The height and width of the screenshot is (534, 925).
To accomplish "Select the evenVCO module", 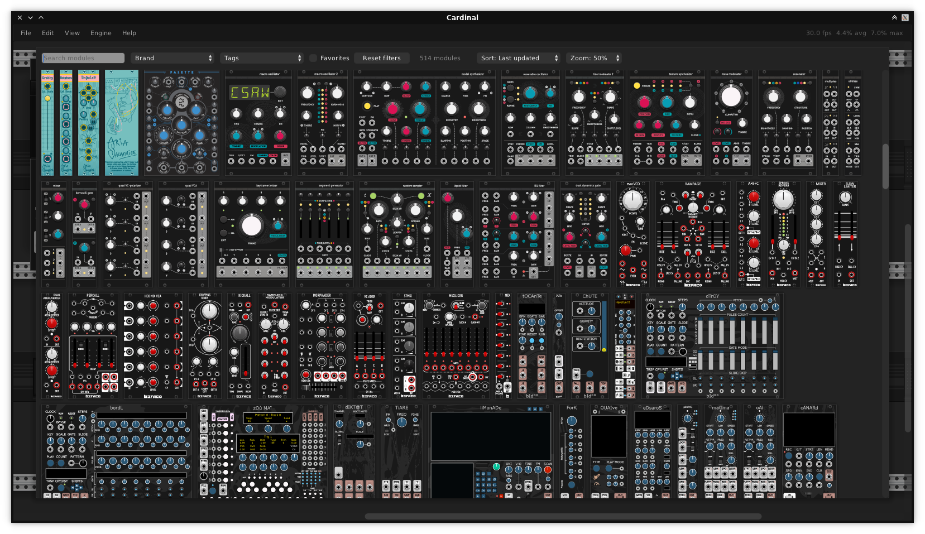I will coord(633,234).
